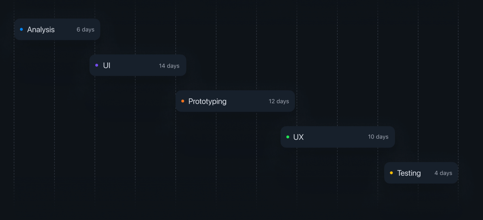Click blank gap inside the Testing bar

(x=427, y=173)
